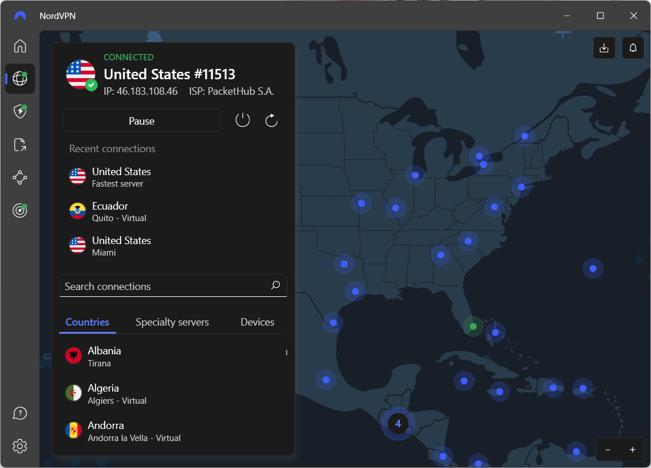Image resolution: width=651 pixels, height=468 pixels.
Task: Click the United States #11513 server title
Action: point(170,74)
